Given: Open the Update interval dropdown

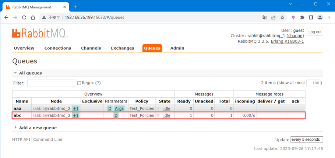Looking at the screenshot, I should (x=307, y=140).
